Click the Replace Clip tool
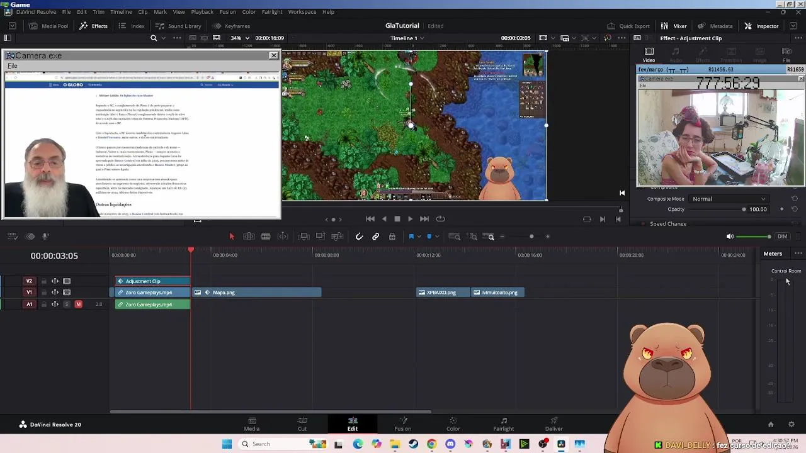The width and height of the screenshot is (806, 453). 337,237
